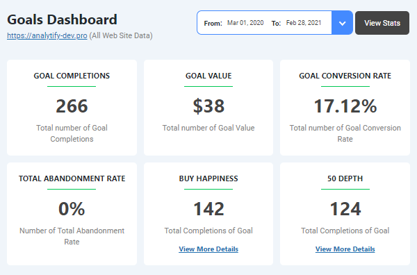
Task: Click the Goal Completions card title
Action: [x=72, y=76]
